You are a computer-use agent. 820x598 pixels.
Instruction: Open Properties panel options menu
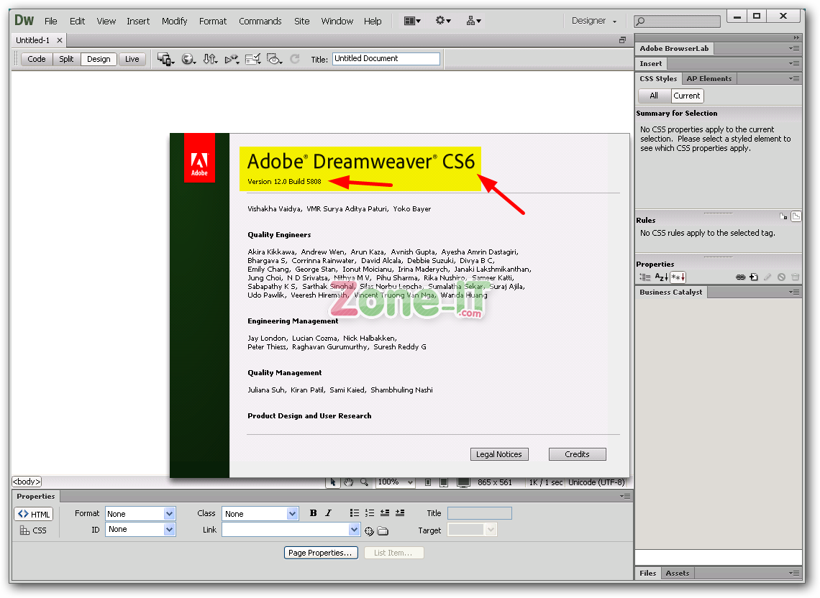point(625,496)
